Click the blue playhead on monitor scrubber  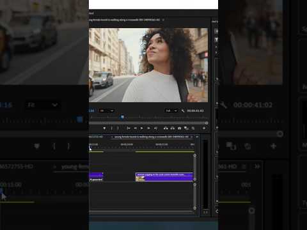pos(122,117)
